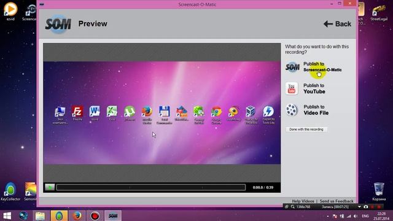Open the window system menu icon
393x221 pixels.
[x=42, y=4]
